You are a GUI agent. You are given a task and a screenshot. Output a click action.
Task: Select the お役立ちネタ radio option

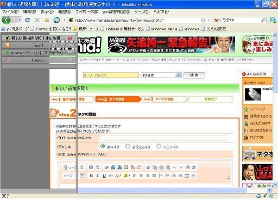point(128,146)
